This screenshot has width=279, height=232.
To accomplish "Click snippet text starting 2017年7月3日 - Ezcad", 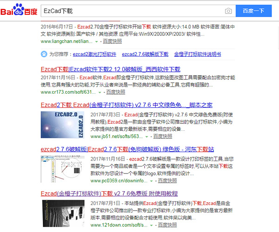I will [161, 122].
